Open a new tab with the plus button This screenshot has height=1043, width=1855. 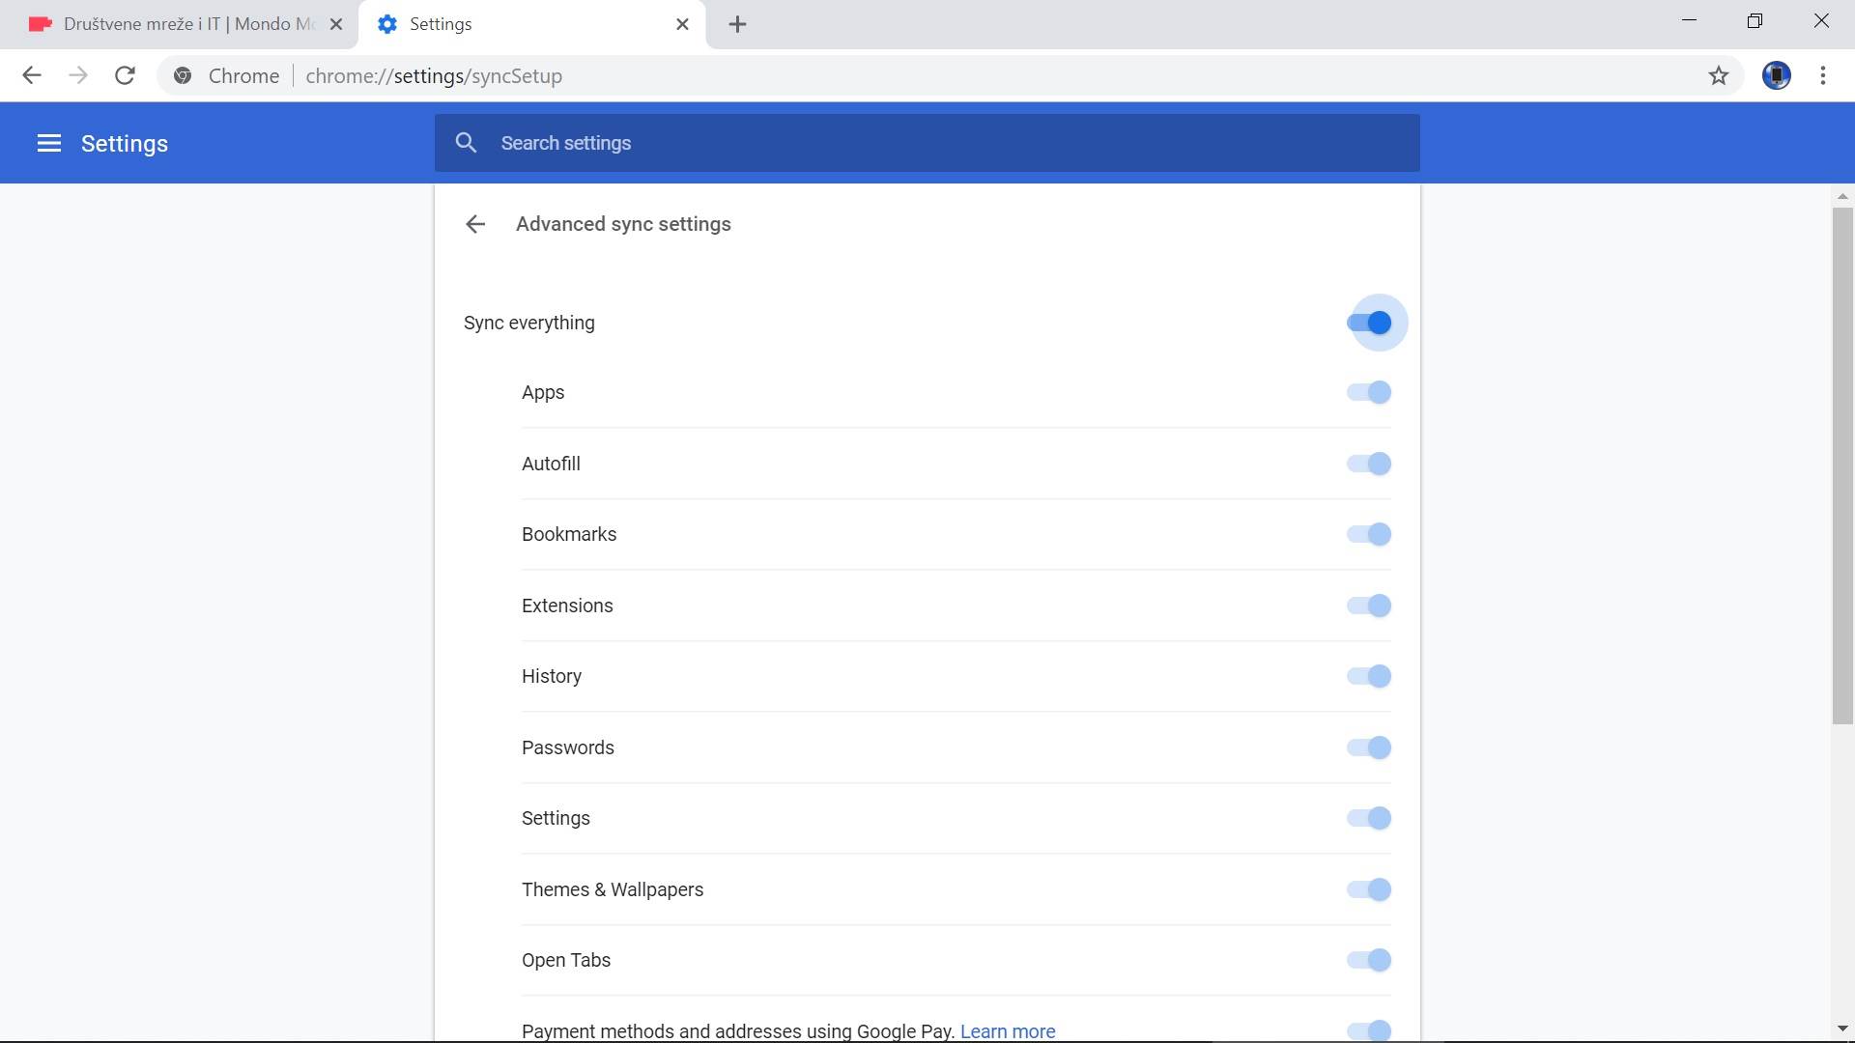point(737,24)
